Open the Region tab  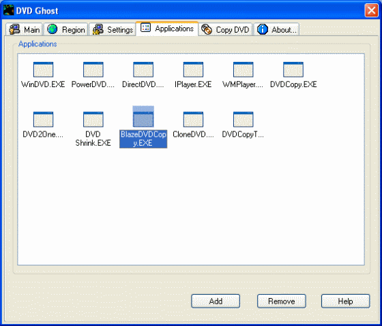click(65, 30)
